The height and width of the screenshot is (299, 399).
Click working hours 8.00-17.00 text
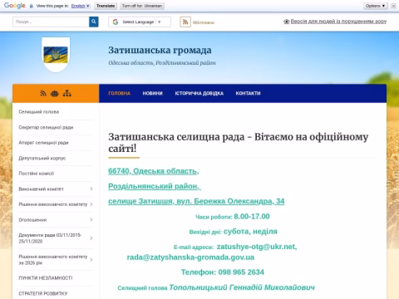point(252,216)
